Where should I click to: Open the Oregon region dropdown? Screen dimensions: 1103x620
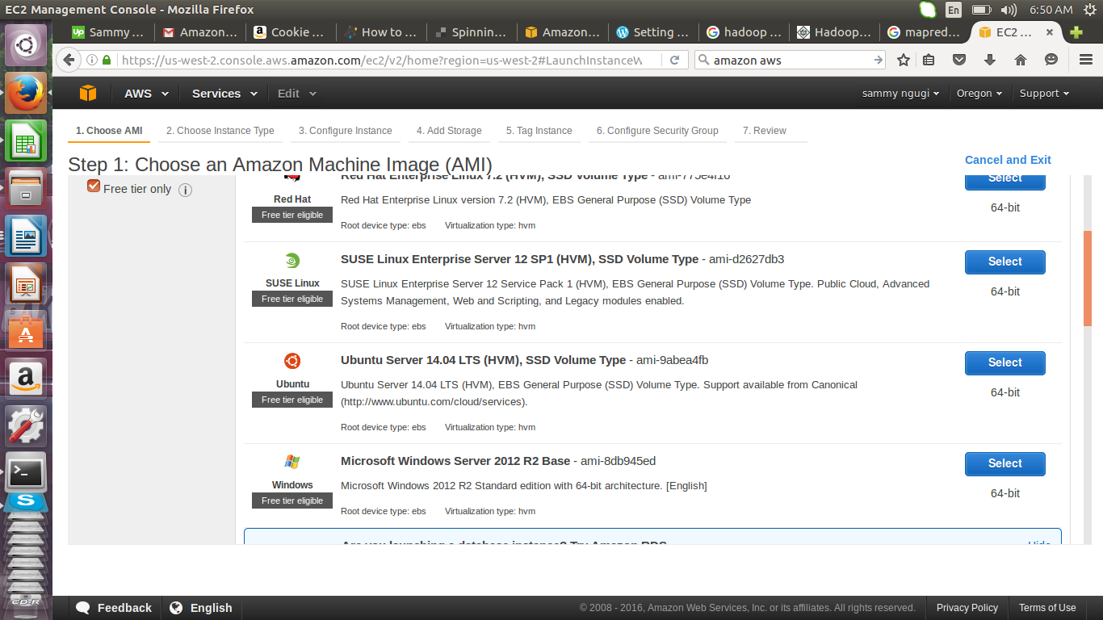[x=979, y=94]
